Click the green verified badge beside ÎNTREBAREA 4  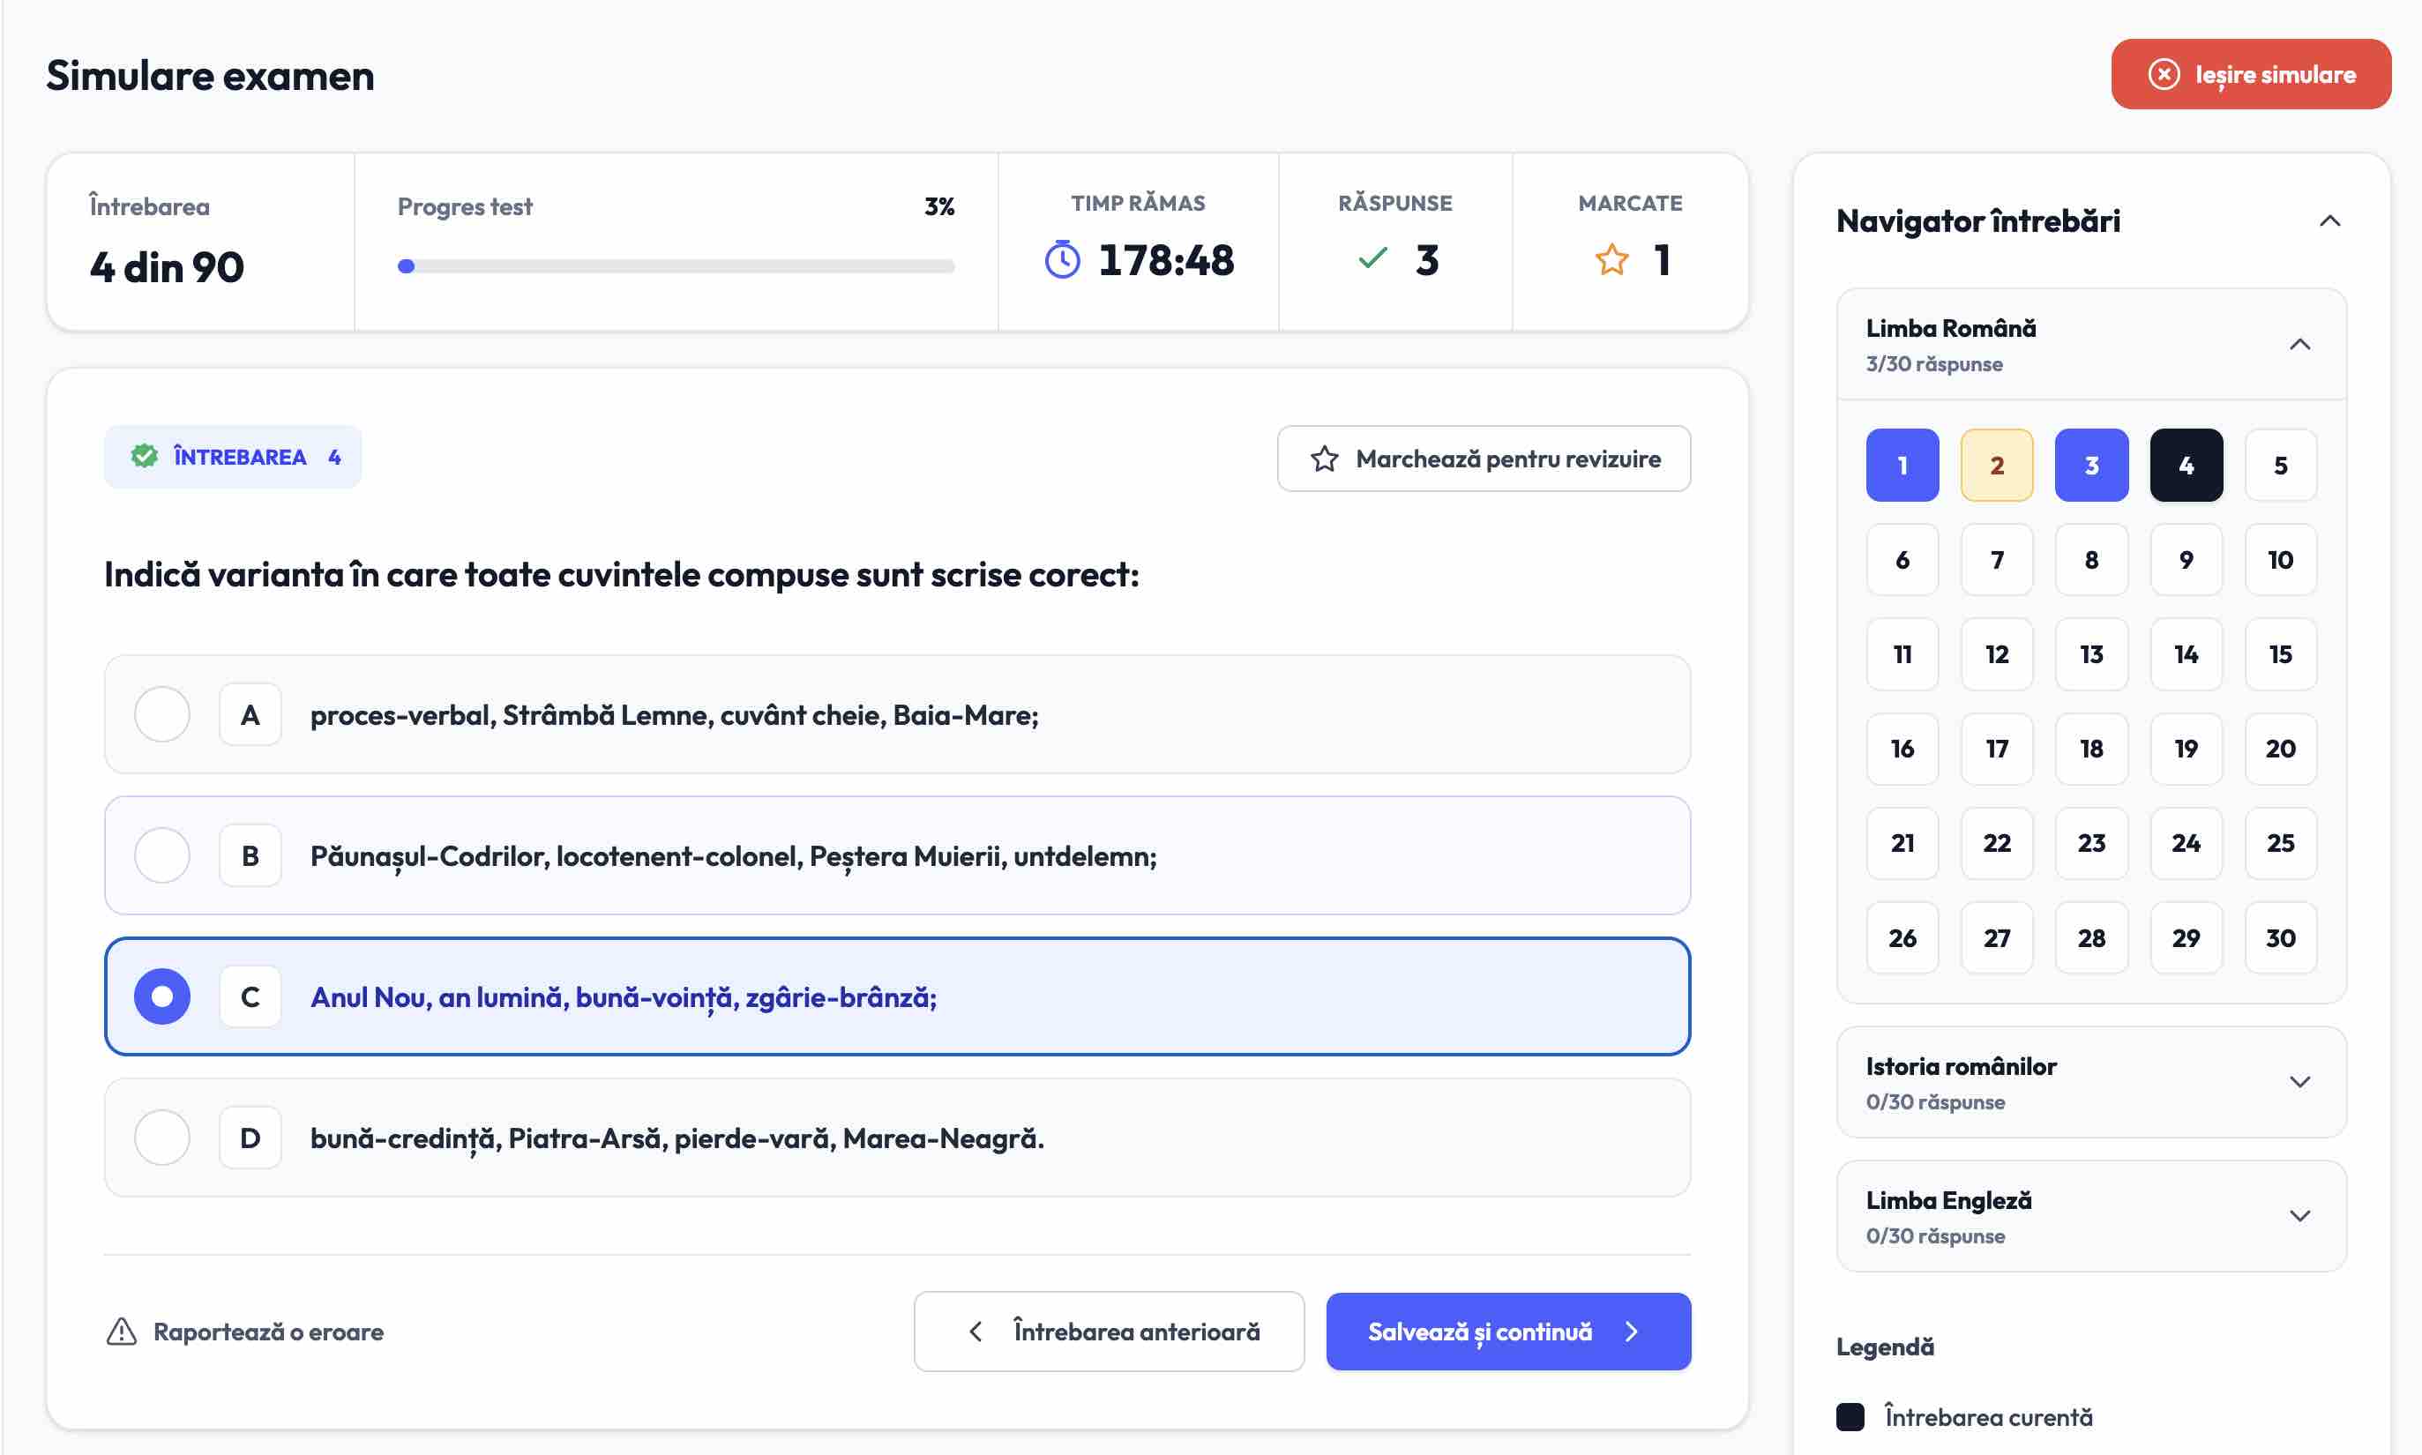pos(144,456)
